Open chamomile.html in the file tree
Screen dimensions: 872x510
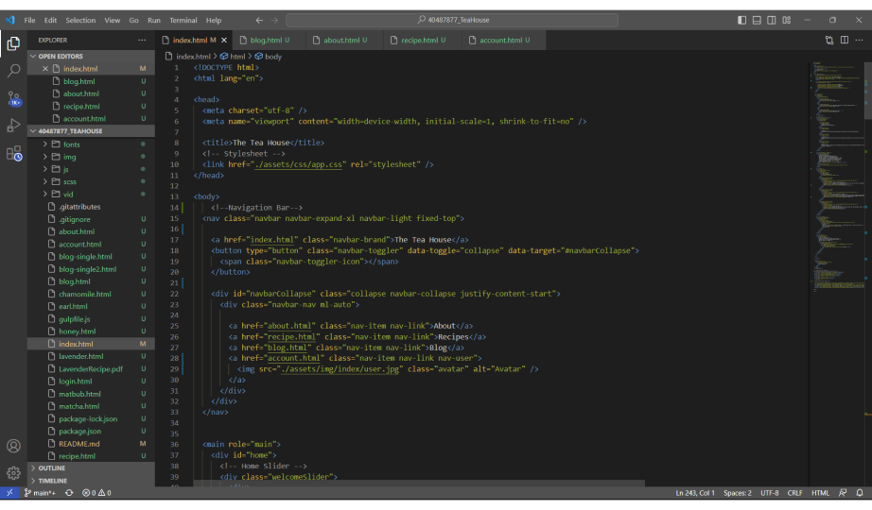click(x=84, y=295)
